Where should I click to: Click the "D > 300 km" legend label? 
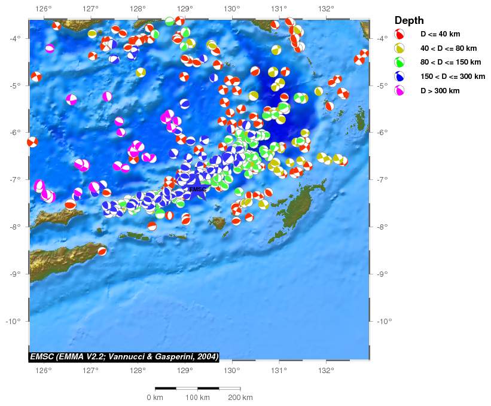click(440, 91)
